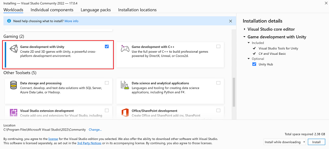This screenshot has width=329, height=149.
Task: Switch to Individual components tab
Action: (52, 10)
